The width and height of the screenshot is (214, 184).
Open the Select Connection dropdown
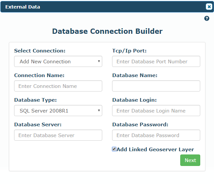pos(58,61)
